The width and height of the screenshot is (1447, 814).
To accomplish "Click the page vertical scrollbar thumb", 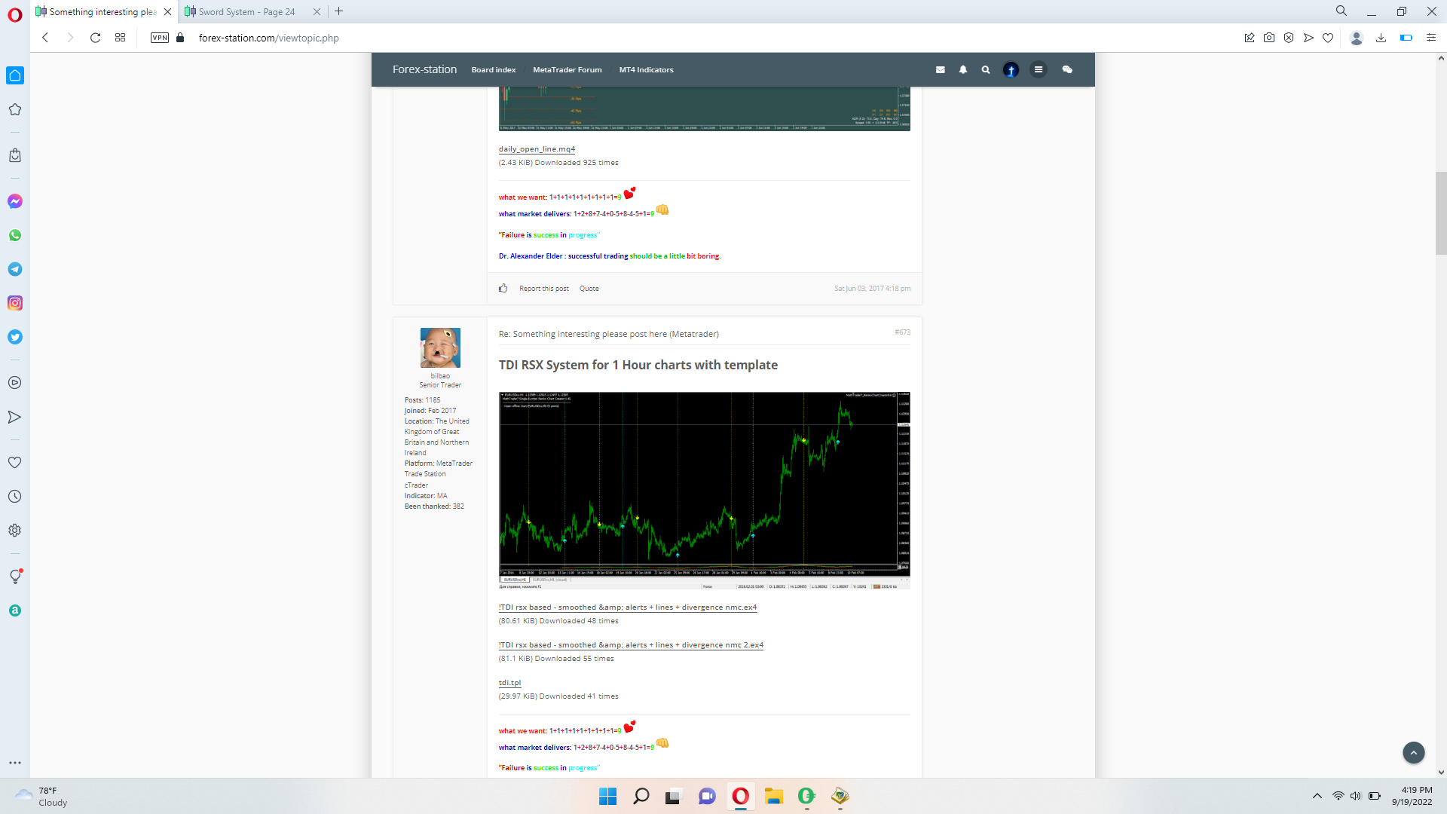I will 1440,213.
